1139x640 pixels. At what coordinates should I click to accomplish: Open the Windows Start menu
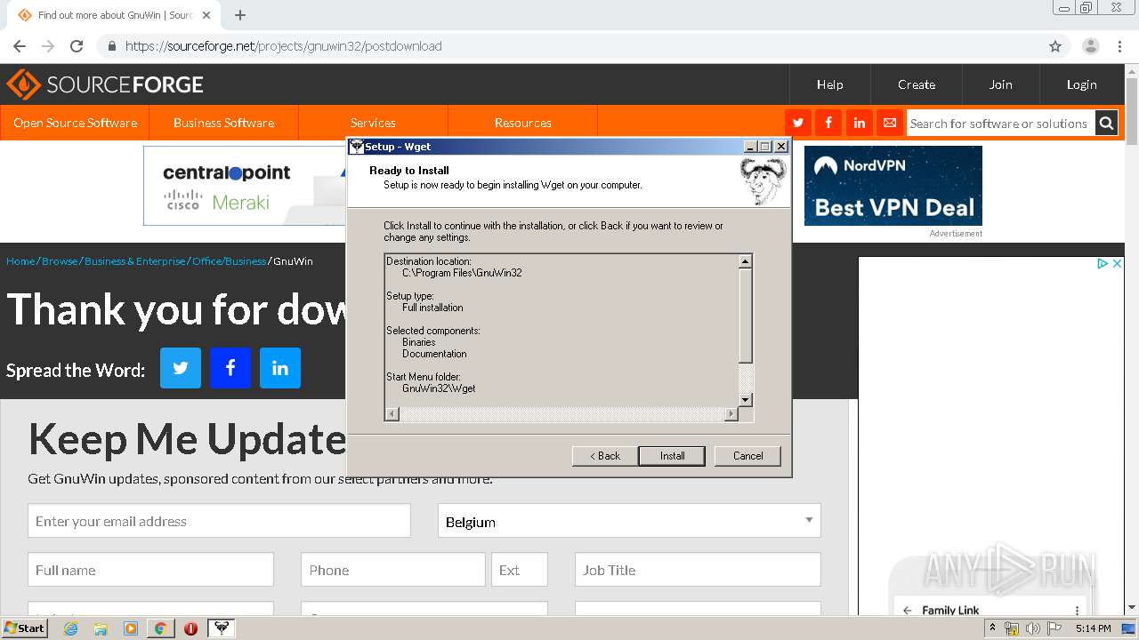(25, 628)
